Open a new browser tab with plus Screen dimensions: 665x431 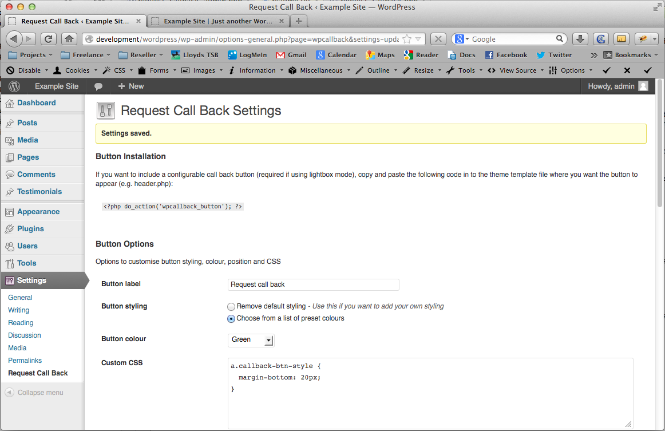point(299,21)
